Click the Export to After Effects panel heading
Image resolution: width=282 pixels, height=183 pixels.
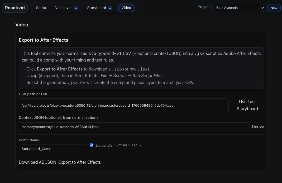tap(43, 40)
